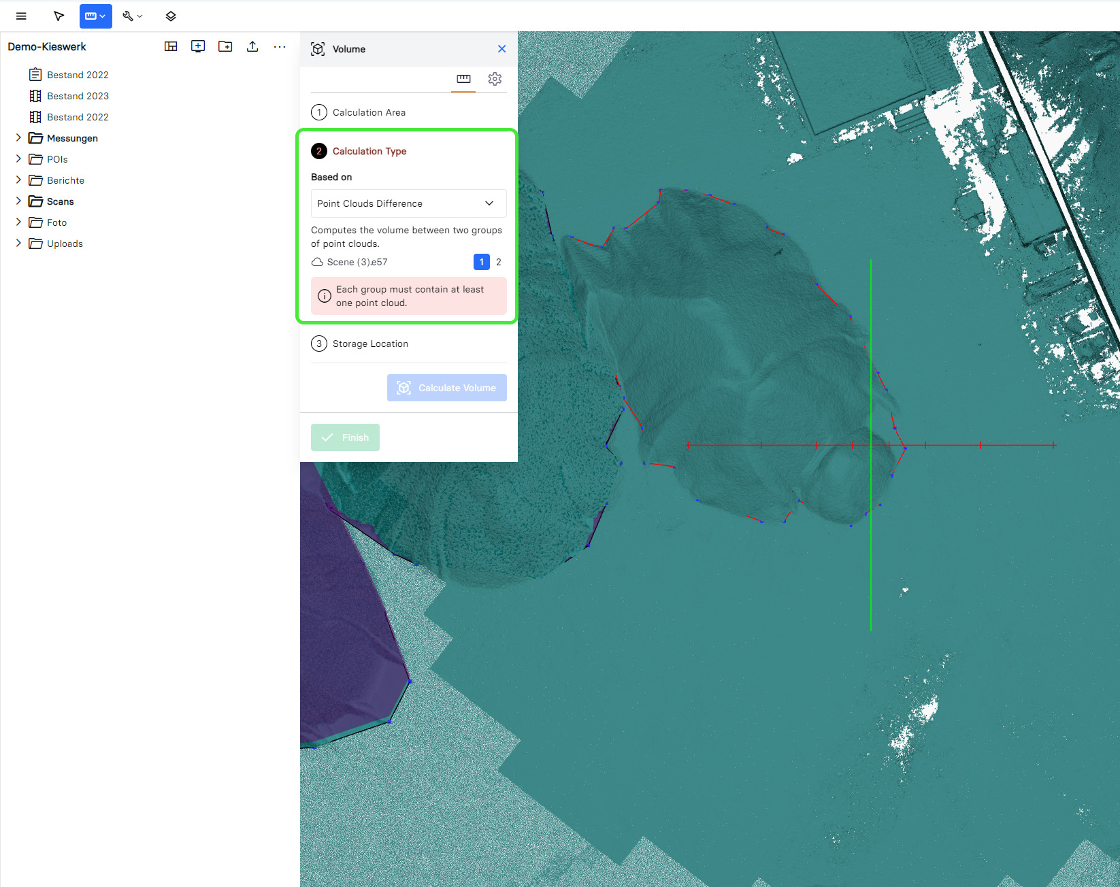This screenshot has width=1120, height=887.
Task: Open the Storage Location step
Action: click(370, 344)
